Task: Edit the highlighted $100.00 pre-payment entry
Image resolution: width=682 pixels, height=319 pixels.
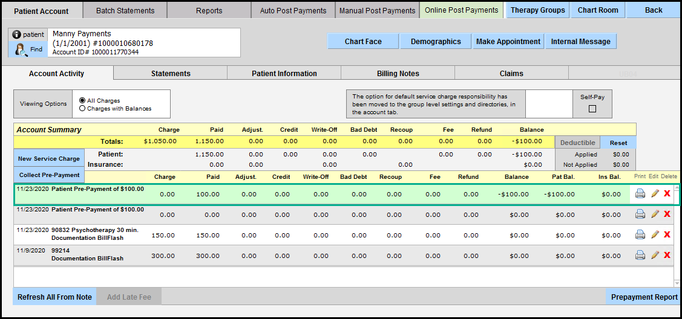Action: point(654,194)
